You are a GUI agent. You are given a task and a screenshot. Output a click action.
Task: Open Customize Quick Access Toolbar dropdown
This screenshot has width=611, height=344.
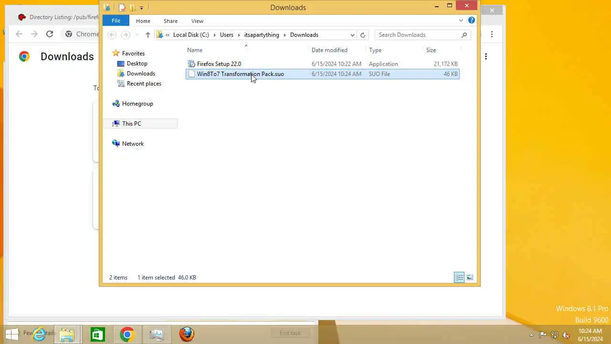(141, 8)
